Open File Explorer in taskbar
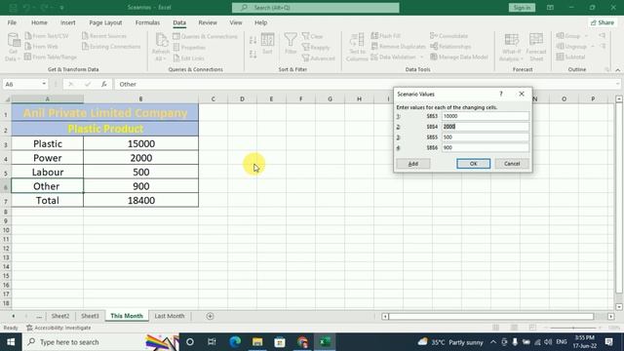624x351 pixels. (x=257, y=342)
